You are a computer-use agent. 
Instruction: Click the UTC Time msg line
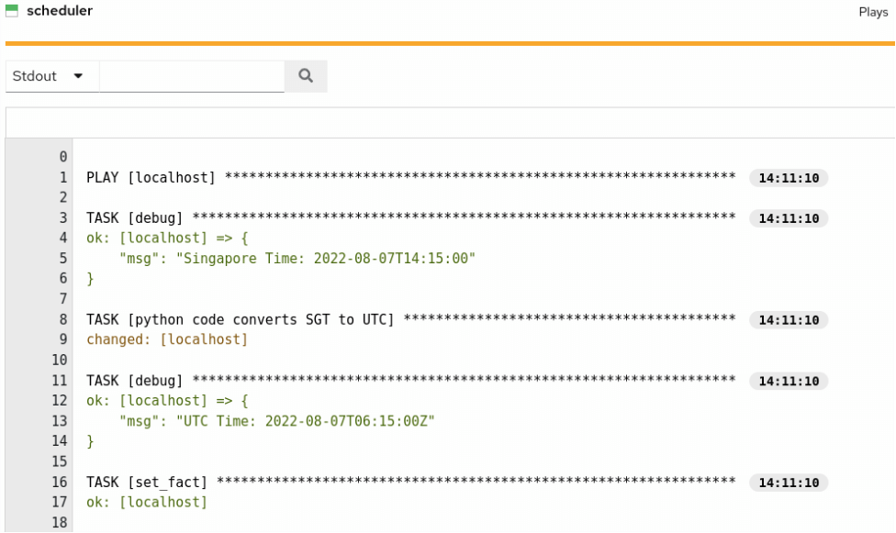click(276, 421)
